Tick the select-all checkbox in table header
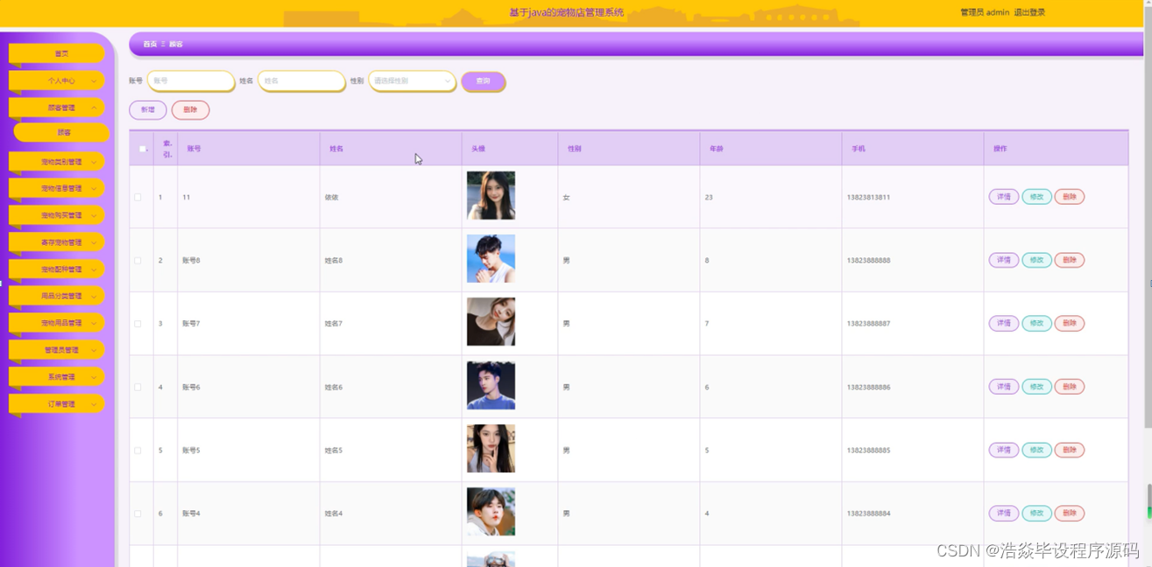The width and height of the screenshot is (1152, 567). pyautogui.click(x=143, y=149)
